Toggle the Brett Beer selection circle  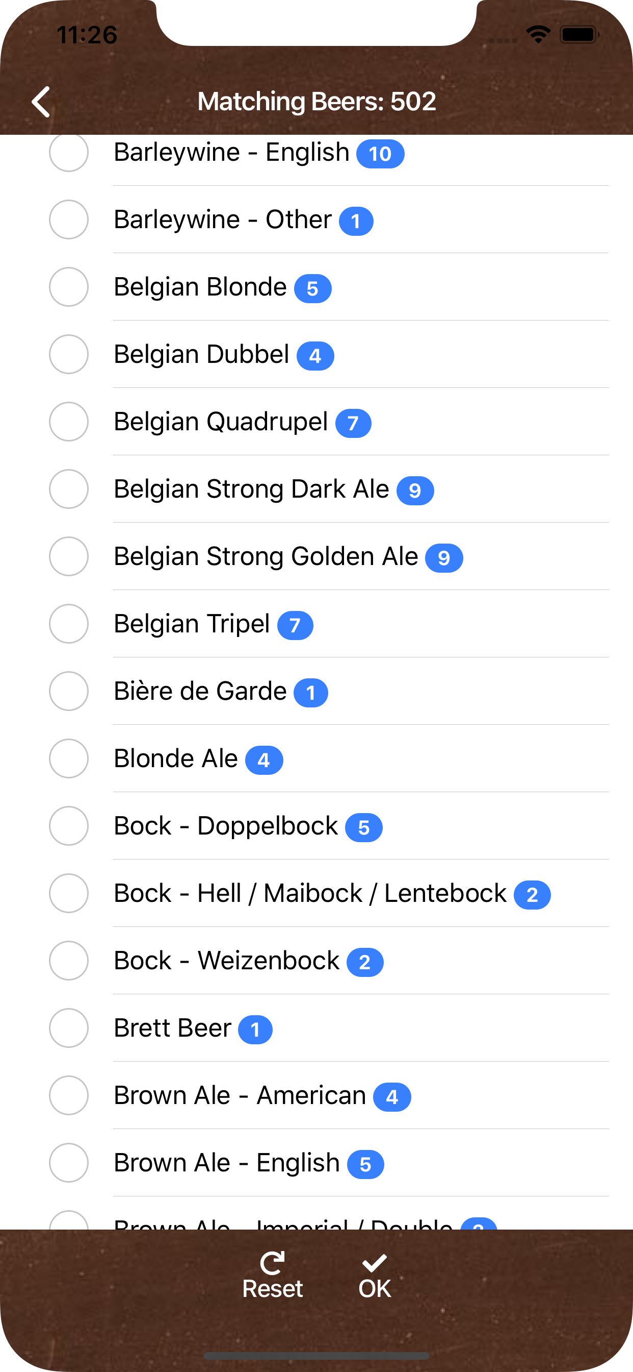click(69, 1028)
